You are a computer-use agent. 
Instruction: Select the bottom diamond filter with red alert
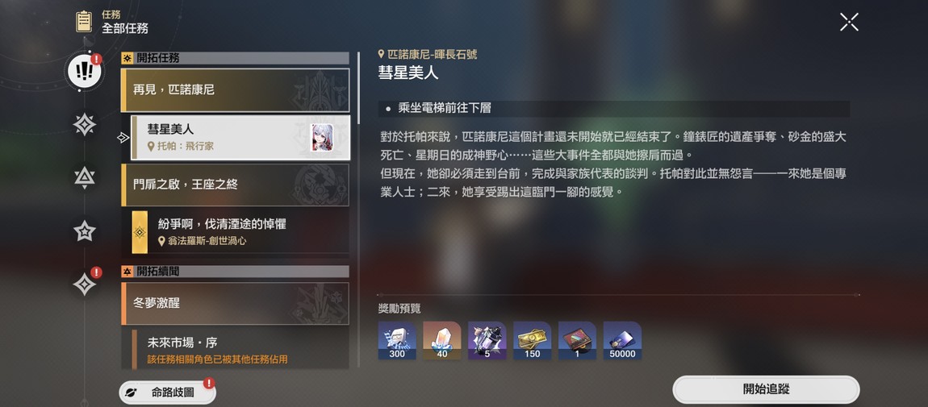(85, 284)
